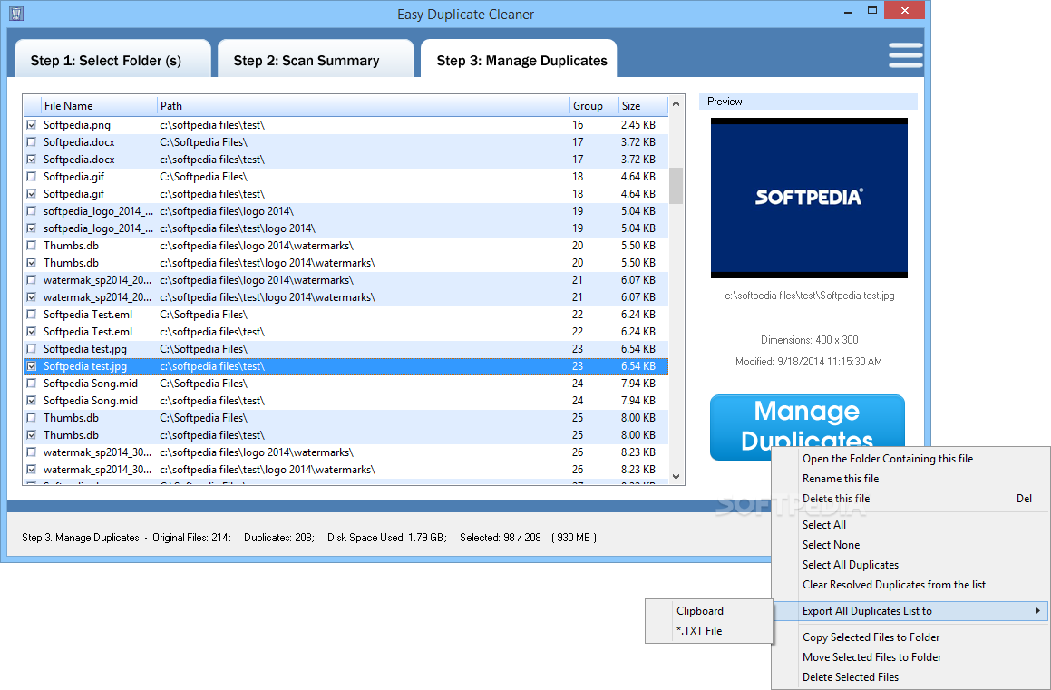Choose Delete this file in context menu

(x=910, y=499)
